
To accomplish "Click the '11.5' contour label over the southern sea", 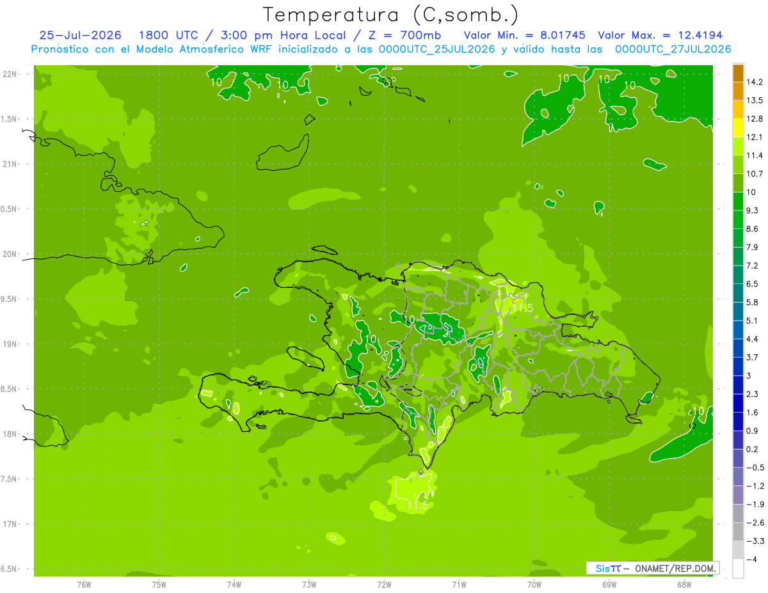I will (417, 505).
